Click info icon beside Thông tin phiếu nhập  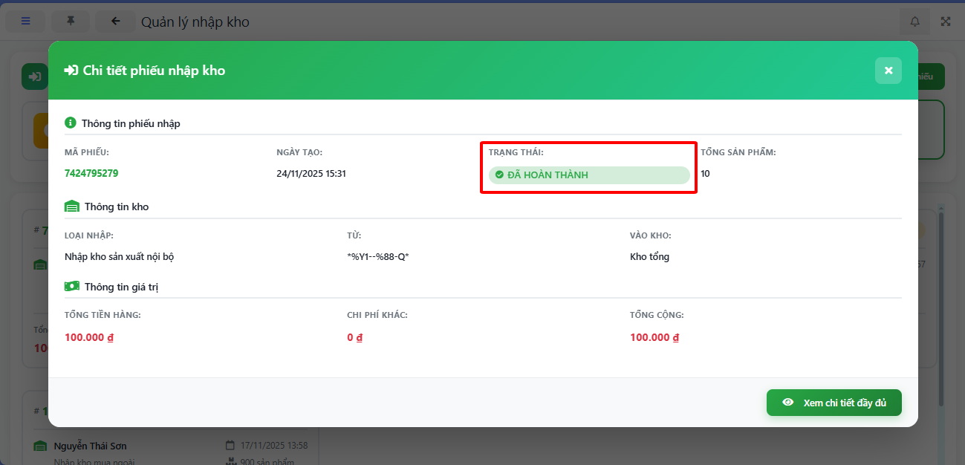point(71,123)
